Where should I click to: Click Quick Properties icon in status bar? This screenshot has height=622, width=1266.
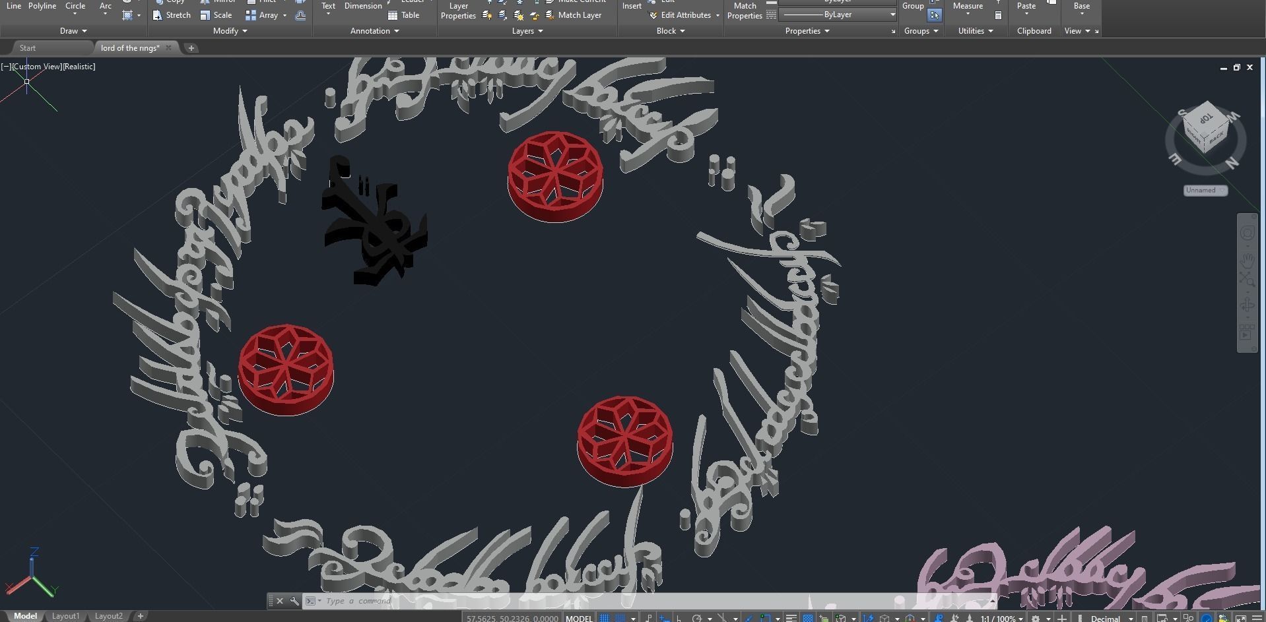tap(1144, 618)
